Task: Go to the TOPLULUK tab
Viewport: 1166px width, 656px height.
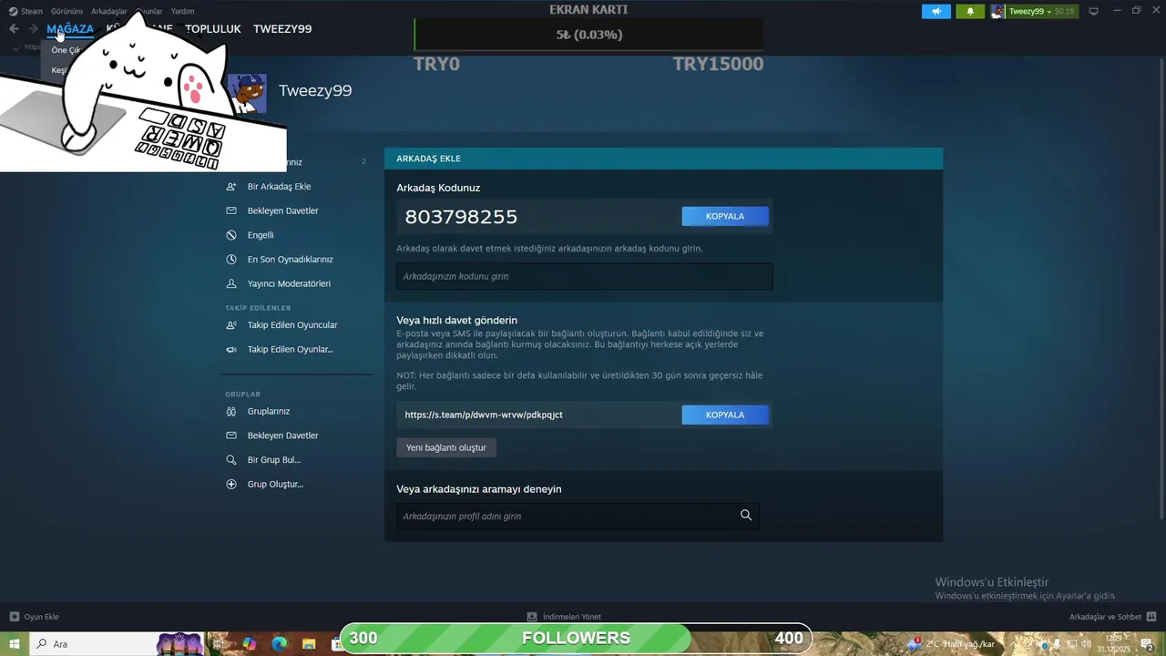Action: [x=213, y=29]
